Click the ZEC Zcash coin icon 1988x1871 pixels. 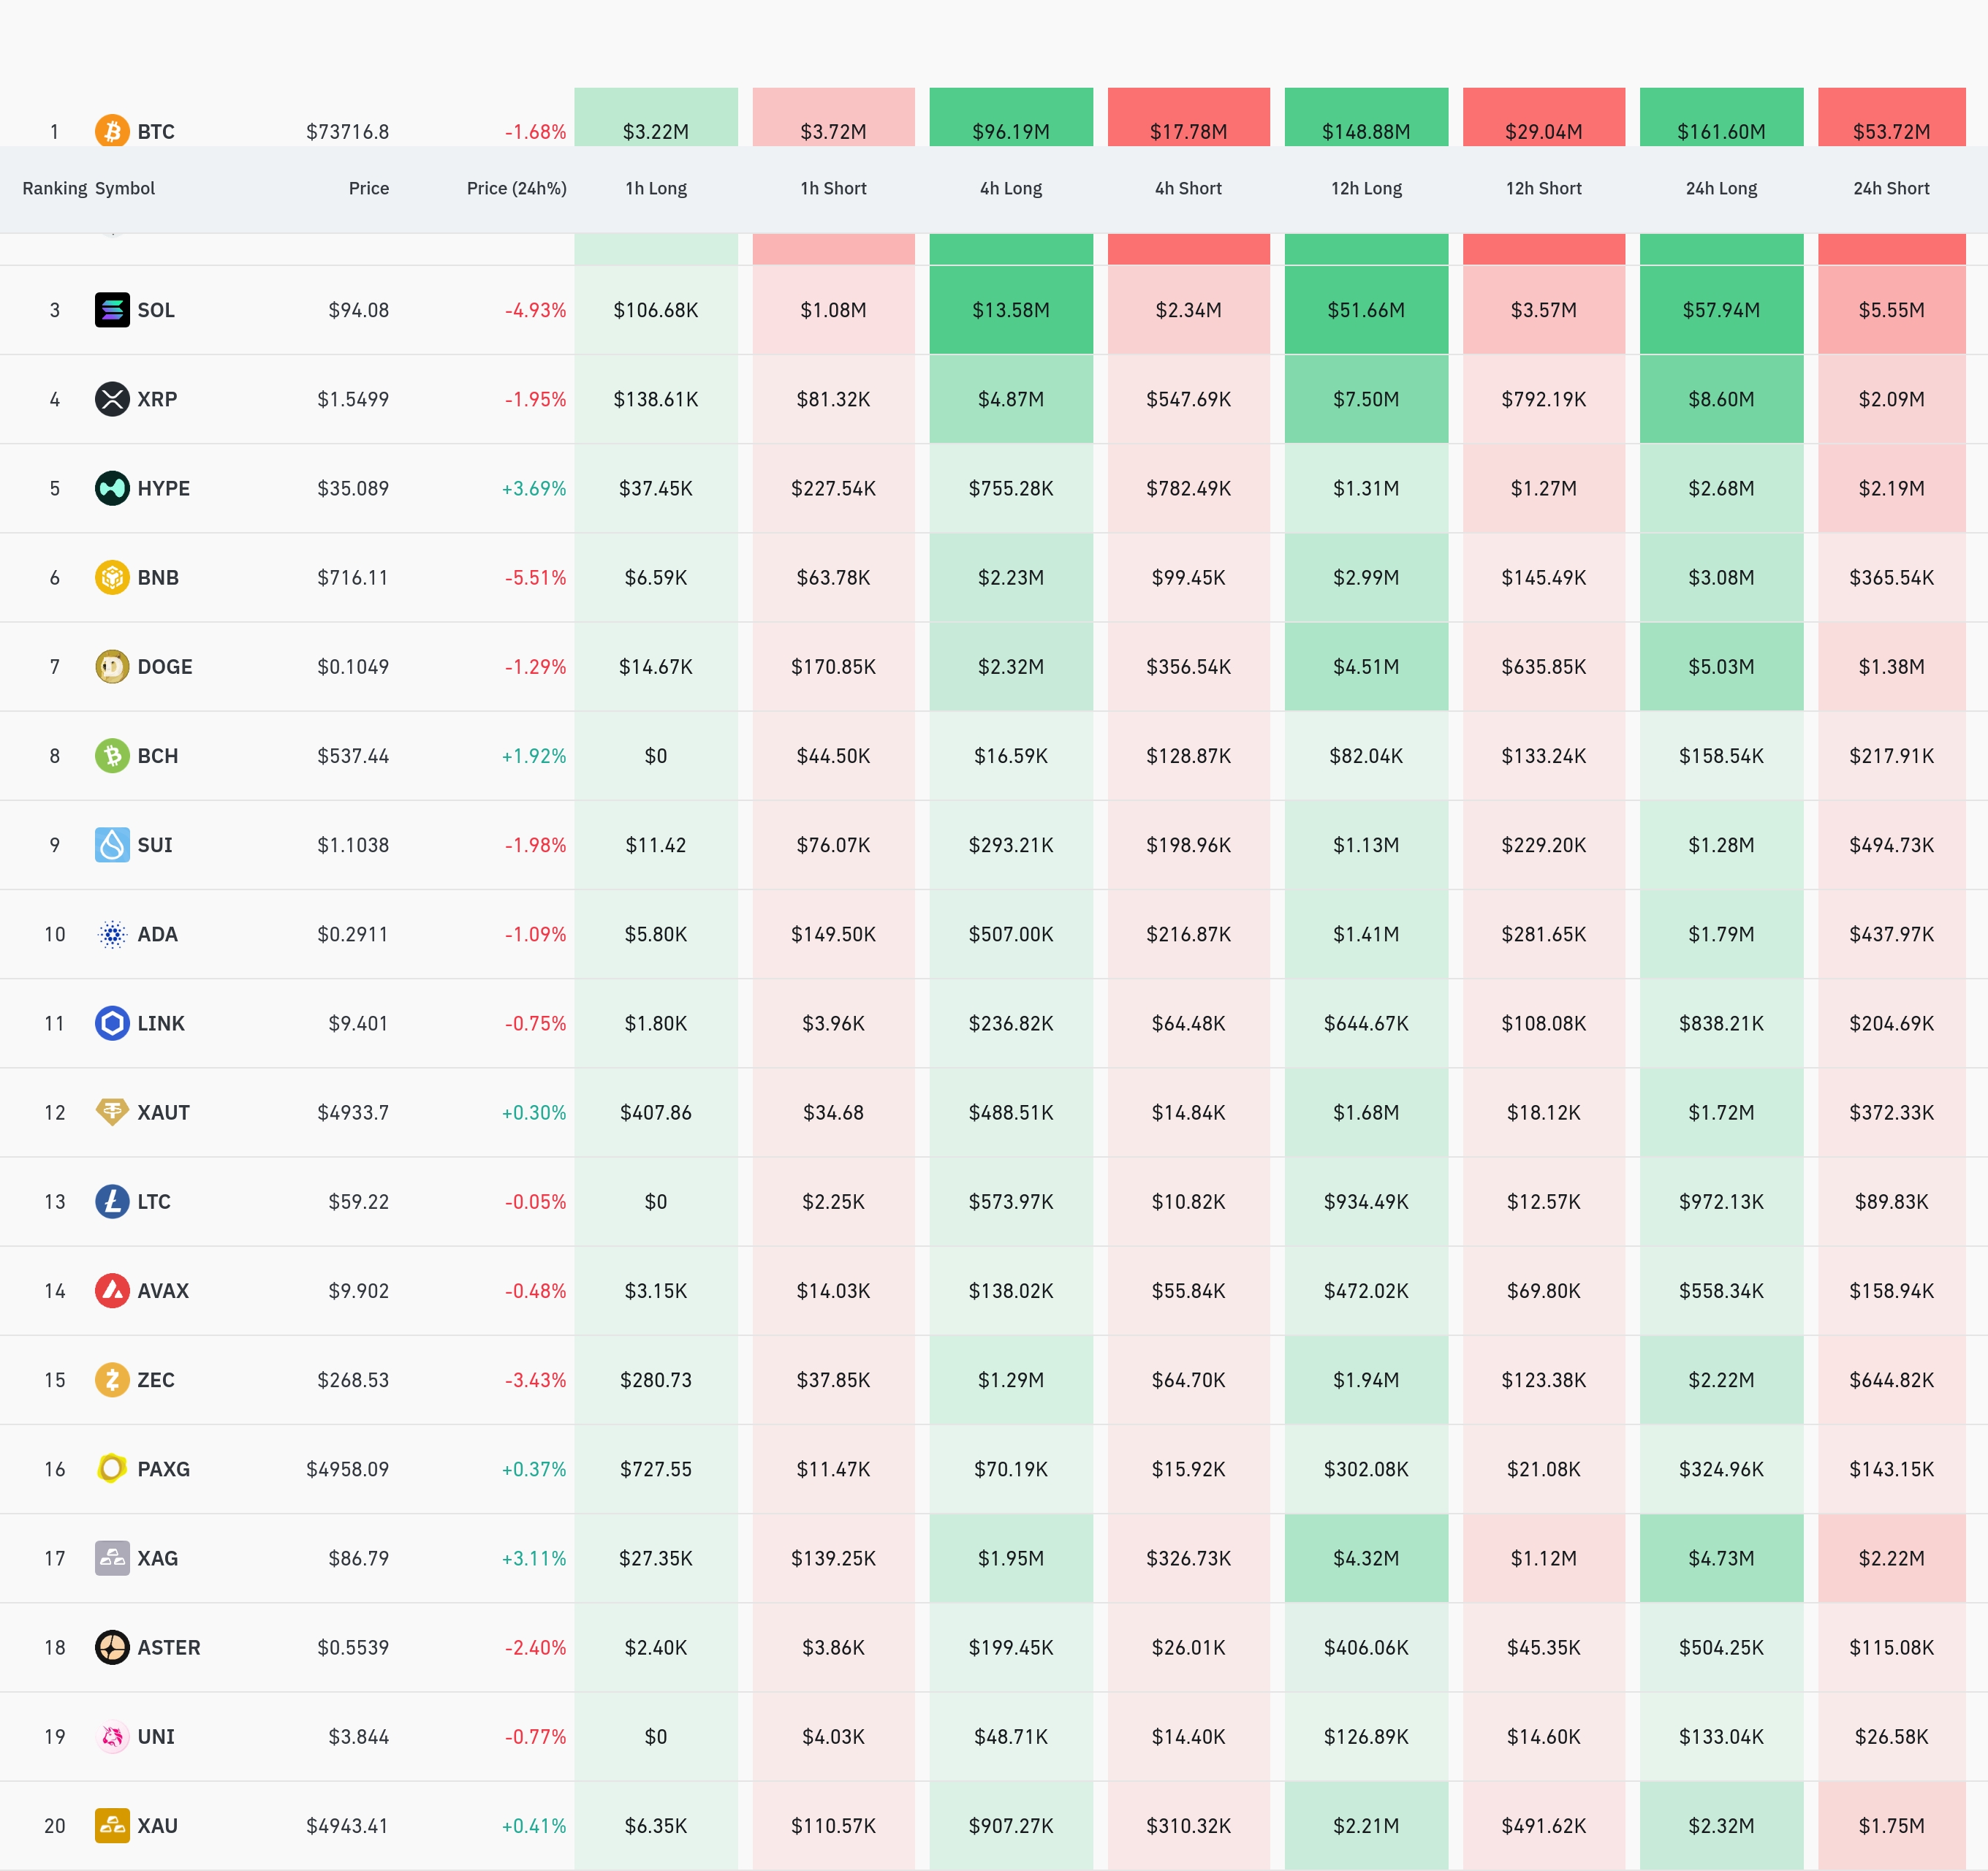click(112, 1379)
